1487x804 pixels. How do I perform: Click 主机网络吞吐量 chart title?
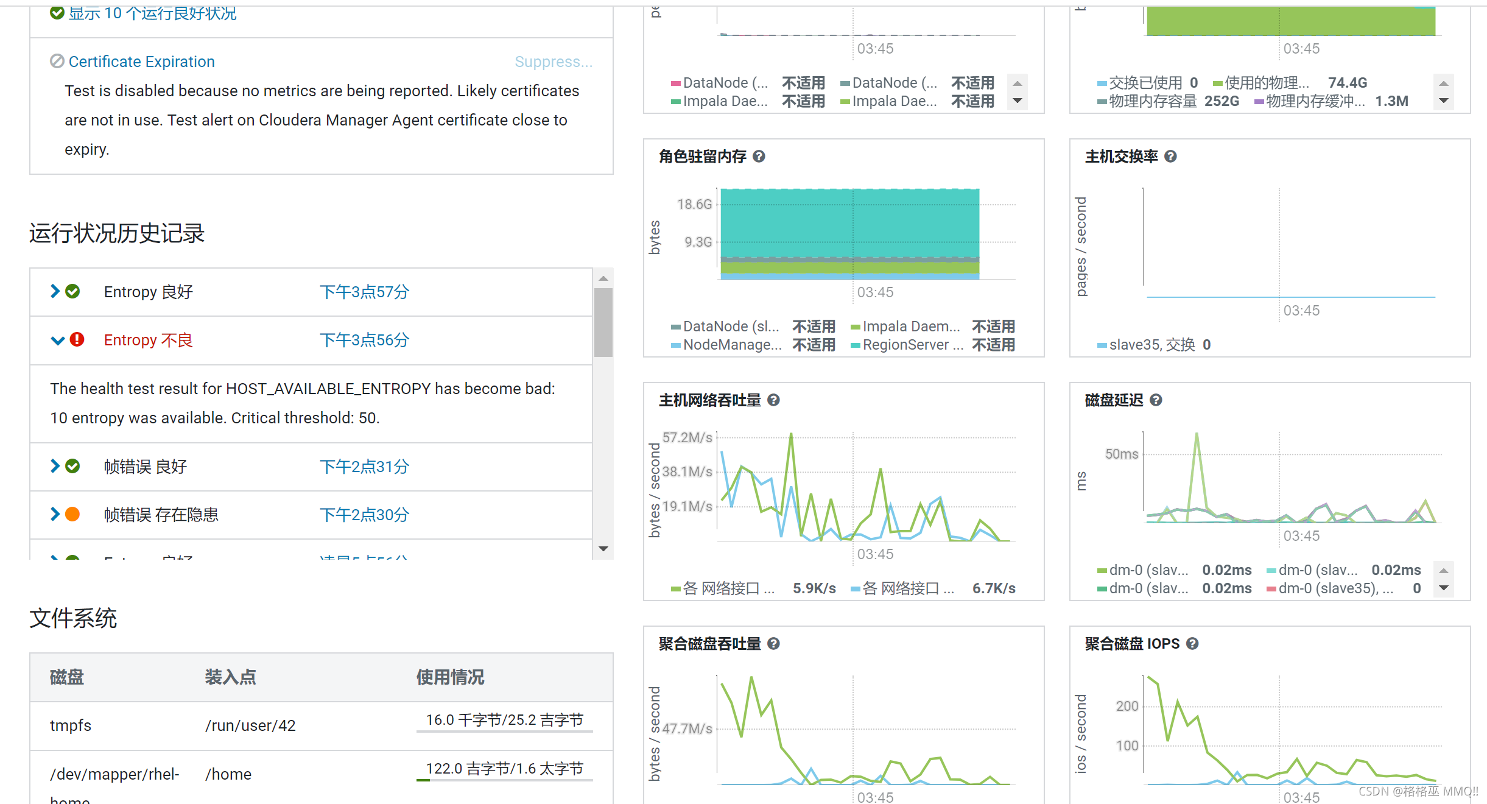(709, 400)
